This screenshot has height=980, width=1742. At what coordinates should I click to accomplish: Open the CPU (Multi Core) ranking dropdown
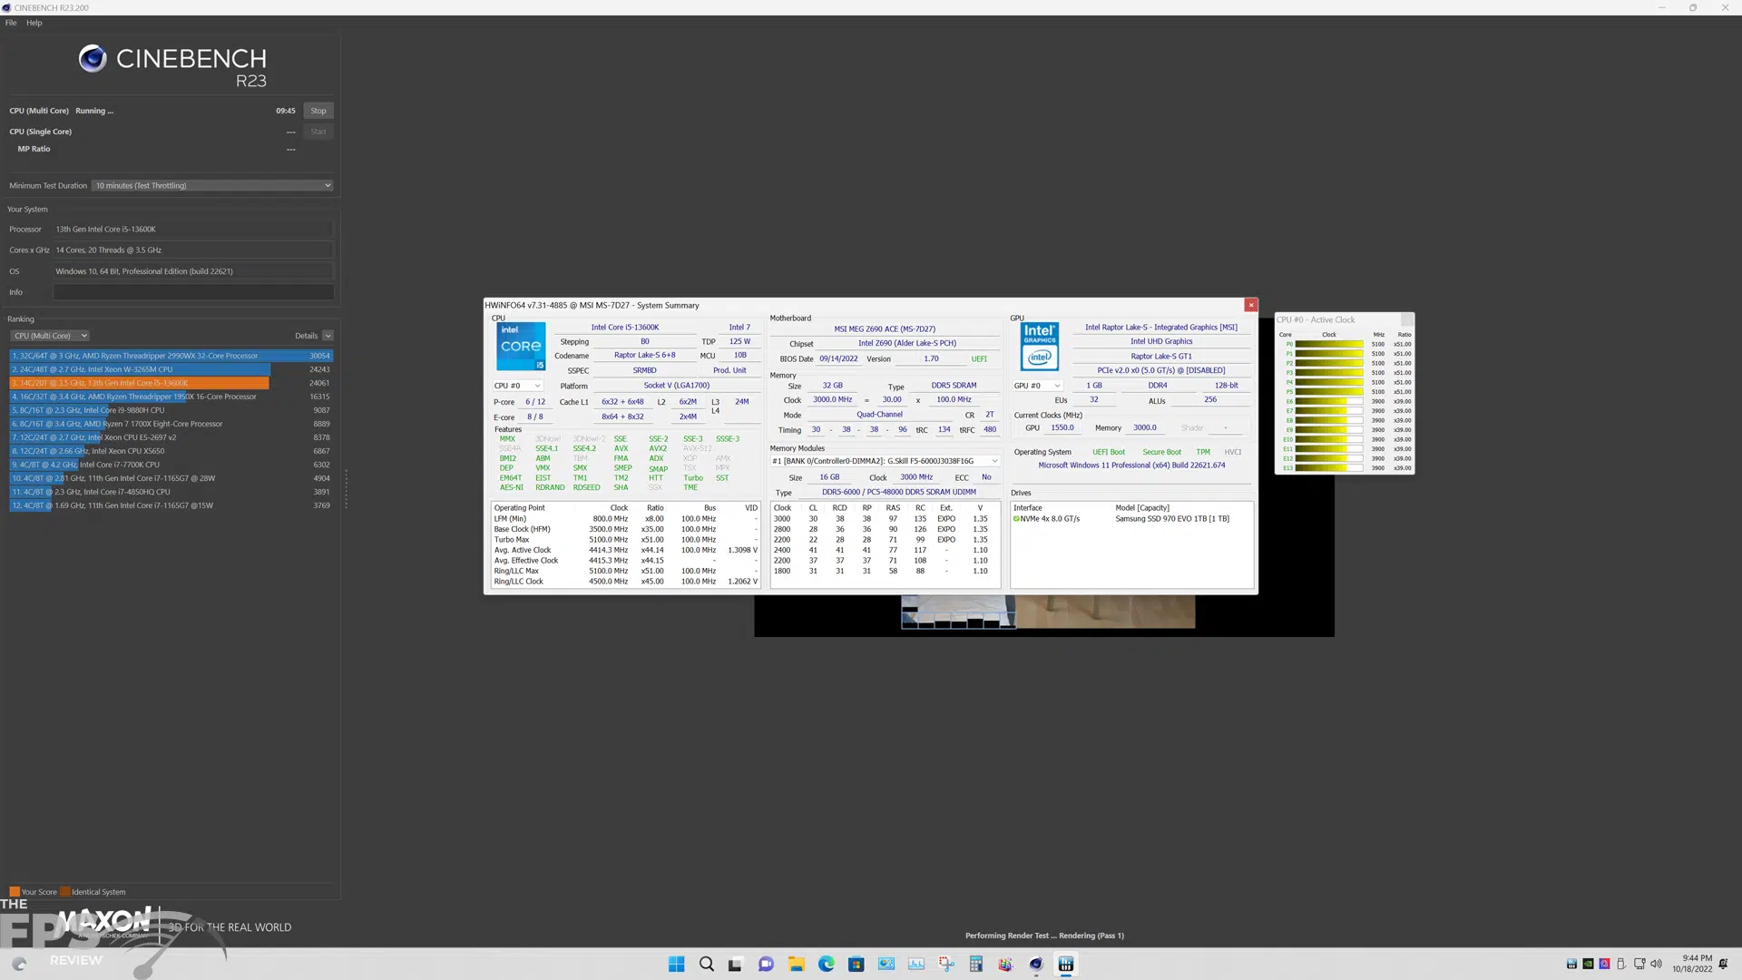(x=50, y=335)
